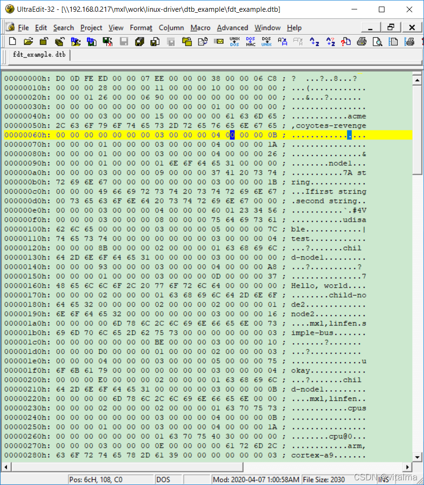Click the ASCII text 'Hello, world....'
The image size is (424, 485).
328,286
